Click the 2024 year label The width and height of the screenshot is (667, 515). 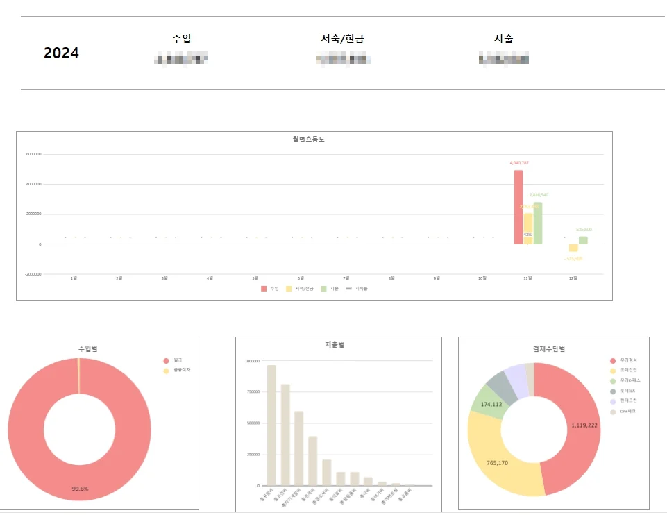[x=61, y=53]
